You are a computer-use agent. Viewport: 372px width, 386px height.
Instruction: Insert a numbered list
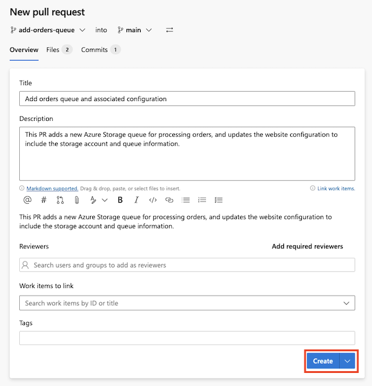(202, 200)
